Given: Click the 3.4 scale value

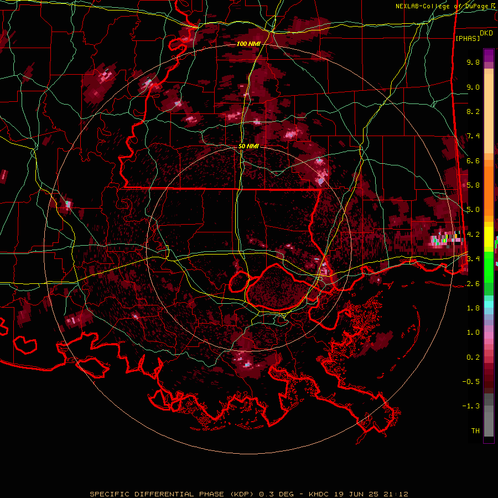Looking at the screenshot, I should point(473,259).
